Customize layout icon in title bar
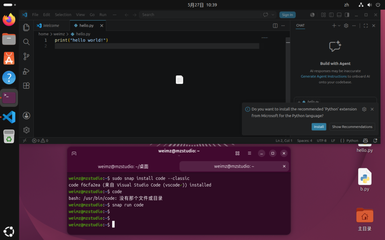Image resolution: width=385 pixels, height=240 pixels. tap(323, 15)
